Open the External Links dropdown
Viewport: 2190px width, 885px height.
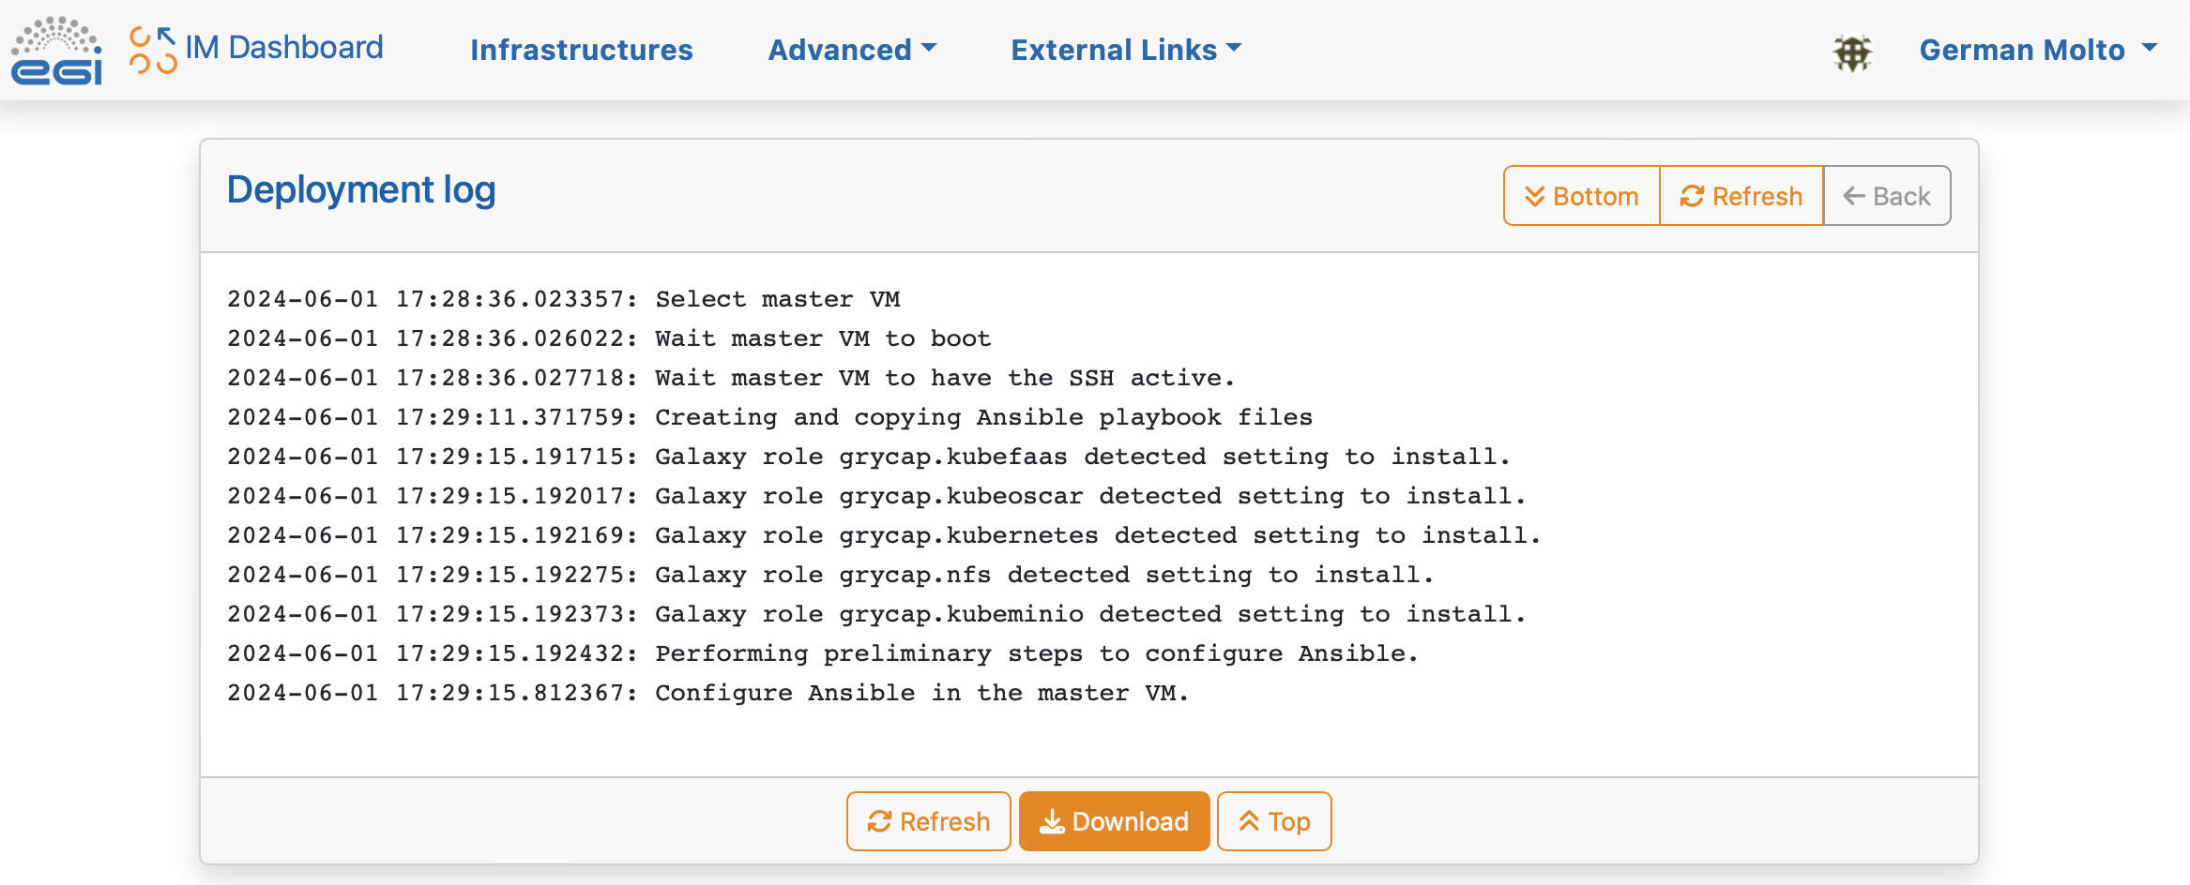pyautogui.click(x=1125, y=50)
